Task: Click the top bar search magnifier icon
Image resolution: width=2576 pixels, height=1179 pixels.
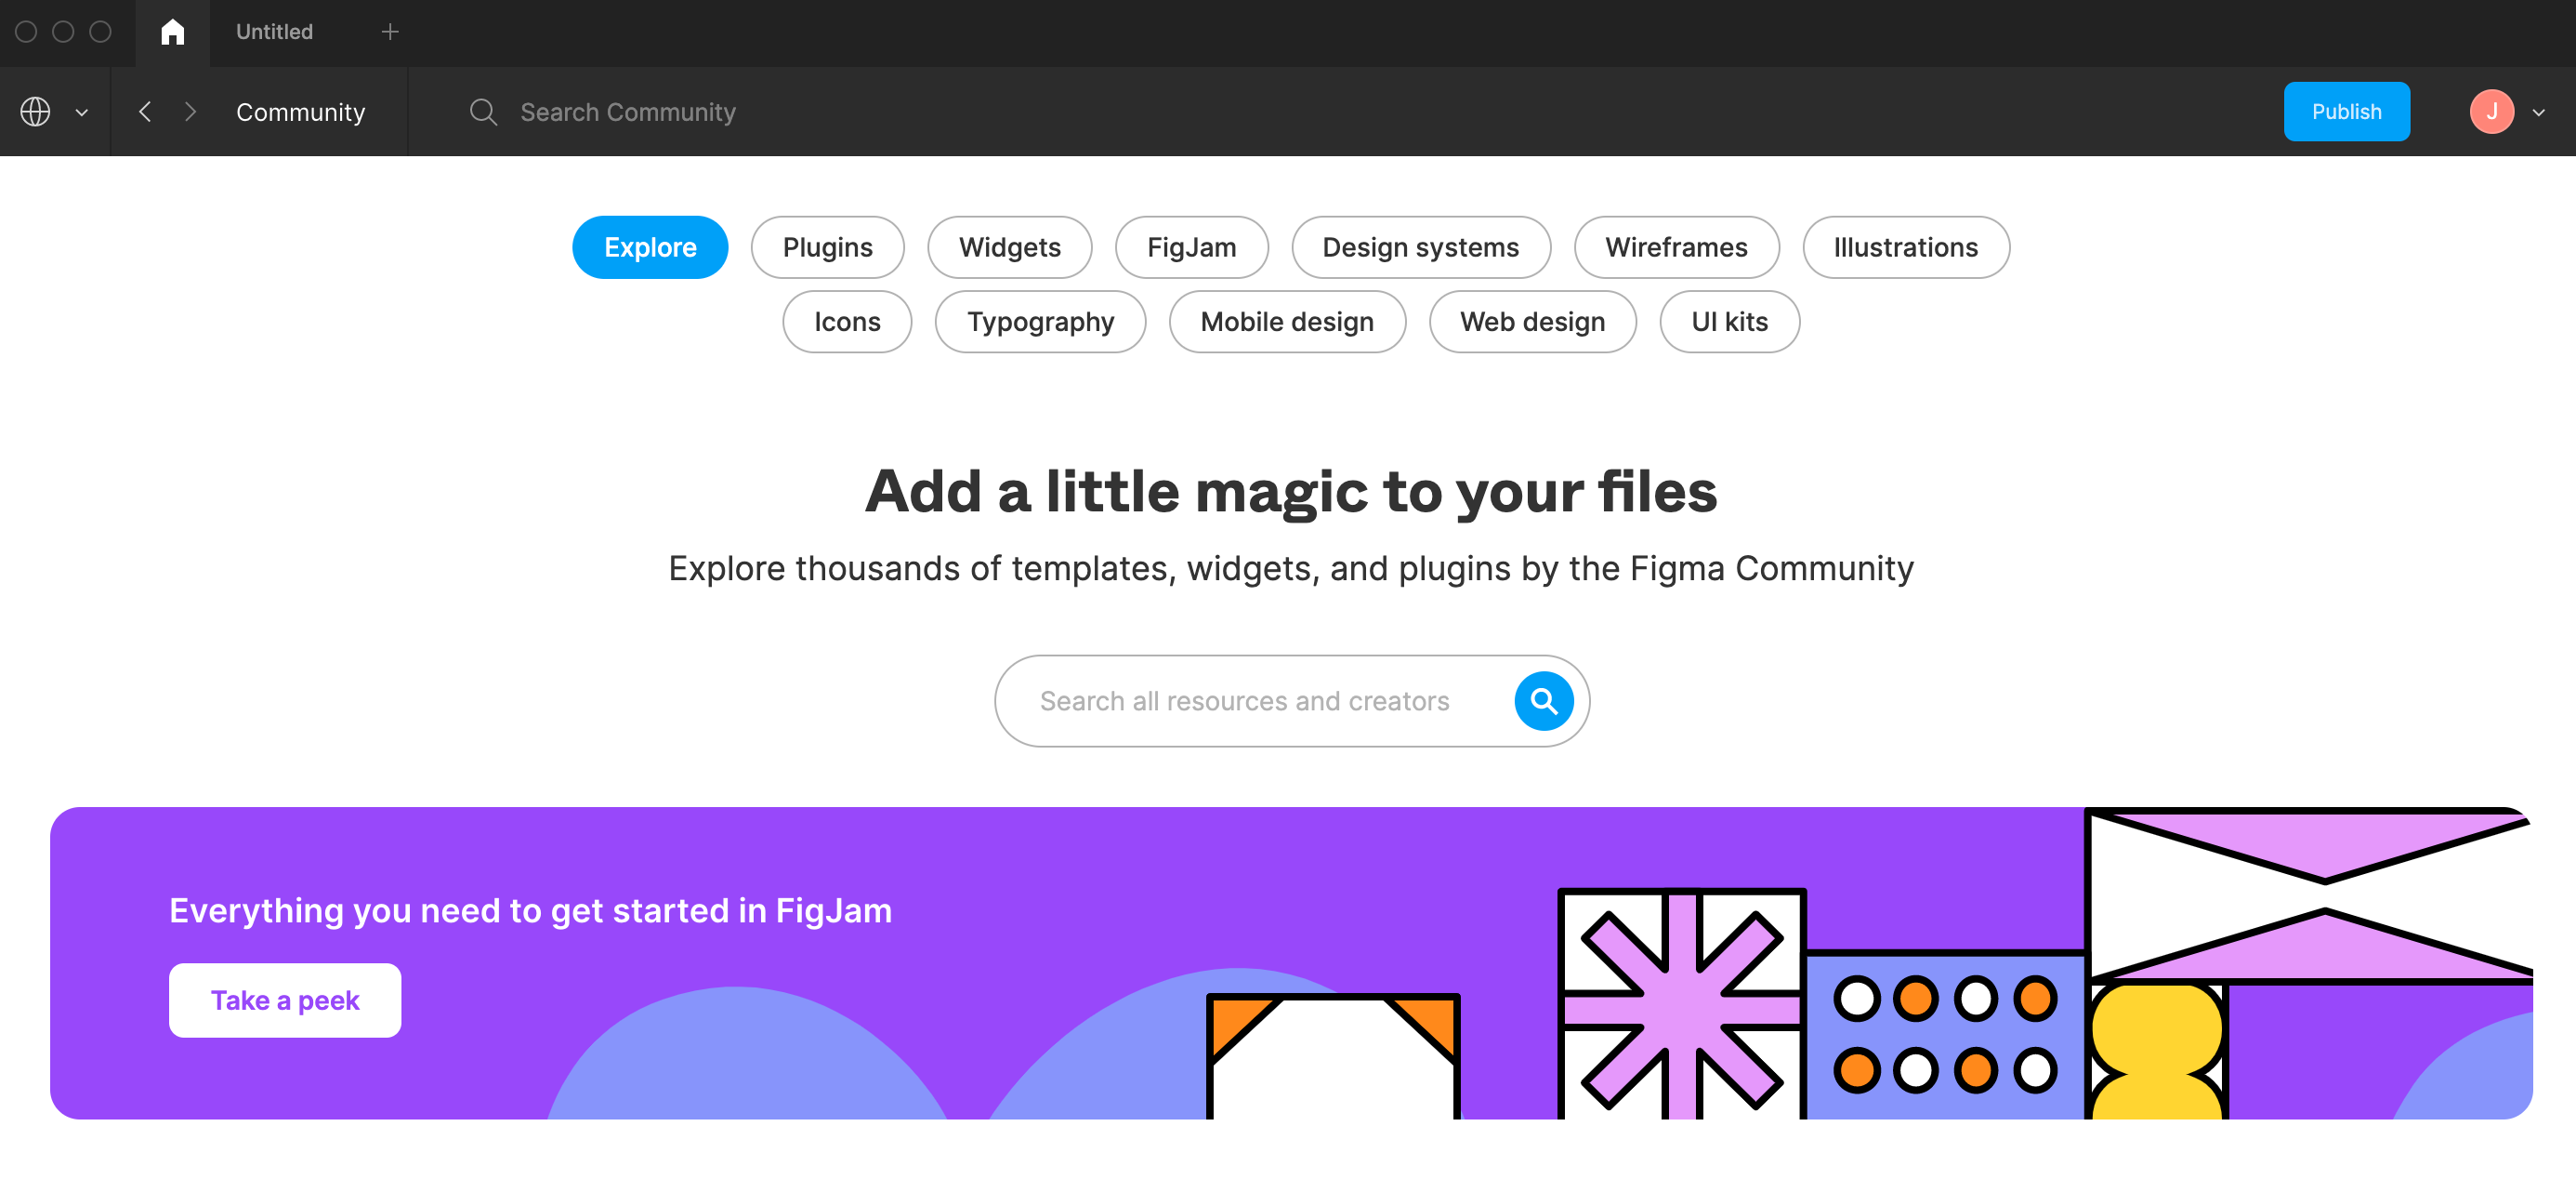Action: [x=483, y=111]
